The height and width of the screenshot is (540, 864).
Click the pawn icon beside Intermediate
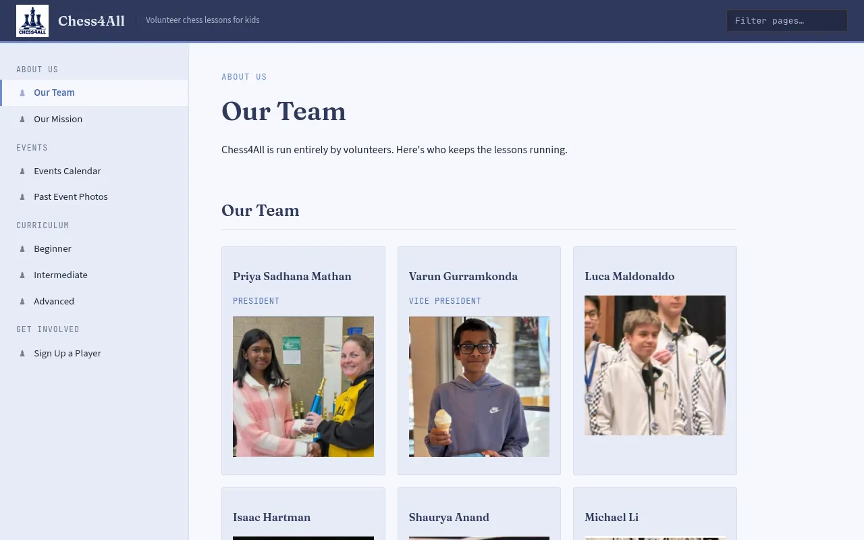[x=22, y=275]
